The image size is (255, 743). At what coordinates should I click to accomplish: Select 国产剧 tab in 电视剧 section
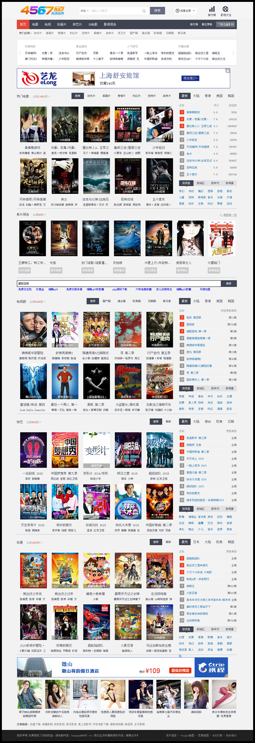click(106, 301)
